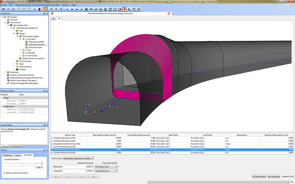Screen dimensions: 295x184
Task: Float the Property window panel
Action: [x=44, y=91]
